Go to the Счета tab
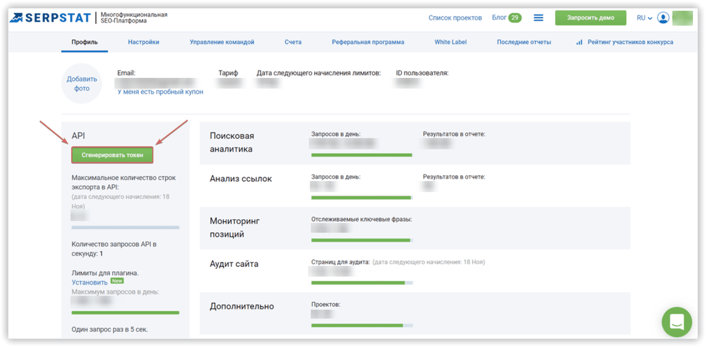 click(x=293, y=42)
